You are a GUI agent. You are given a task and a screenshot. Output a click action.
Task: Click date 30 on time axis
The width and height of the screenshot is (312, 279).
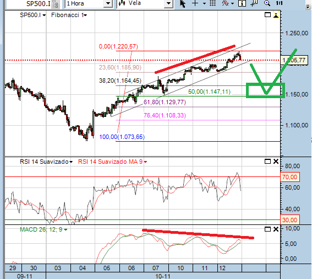(x=34, y=268)
